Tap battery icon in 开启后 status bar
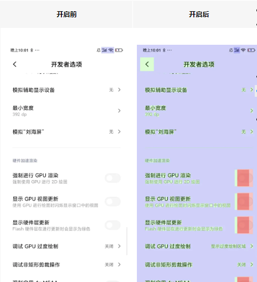This screenshot has width=257, height=282. [x=251, y=50]
